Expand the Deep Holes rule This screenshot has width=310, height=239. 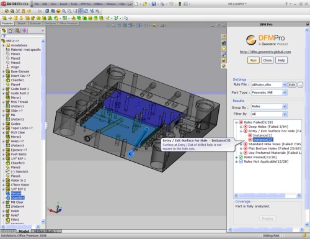pos(241,127)
